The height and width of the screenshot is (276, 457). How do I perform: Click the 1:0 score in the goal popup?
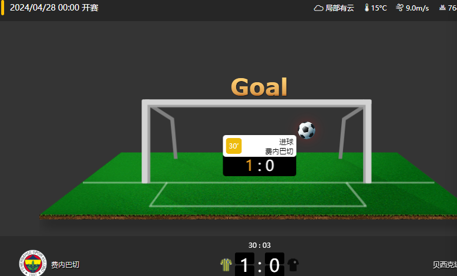(x=260, y=166)
